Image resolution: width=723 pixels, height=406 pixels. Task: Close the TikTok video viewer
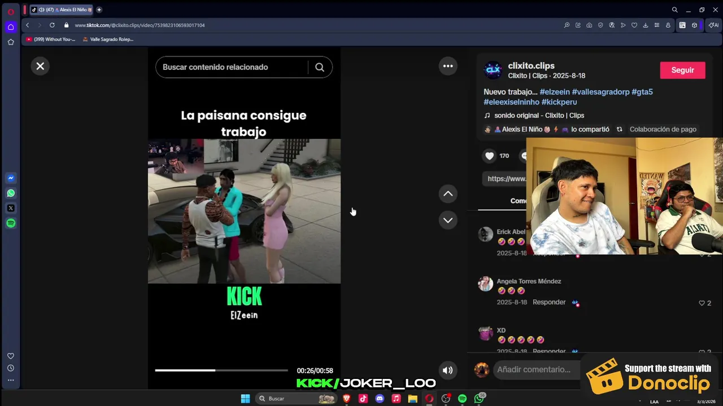click(40, 66)
